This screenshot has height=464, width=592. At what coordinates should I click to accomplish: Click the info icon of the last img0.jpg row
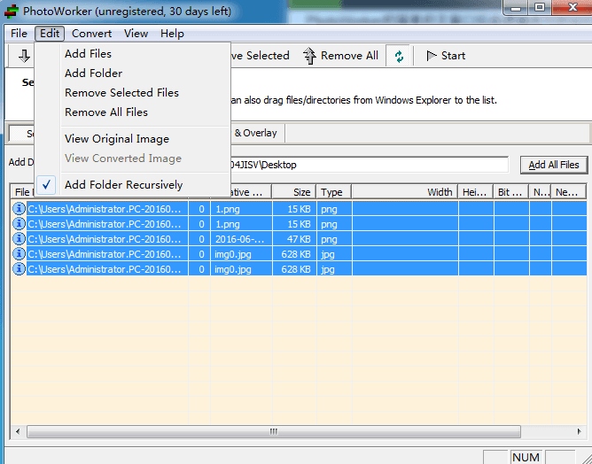19,268
